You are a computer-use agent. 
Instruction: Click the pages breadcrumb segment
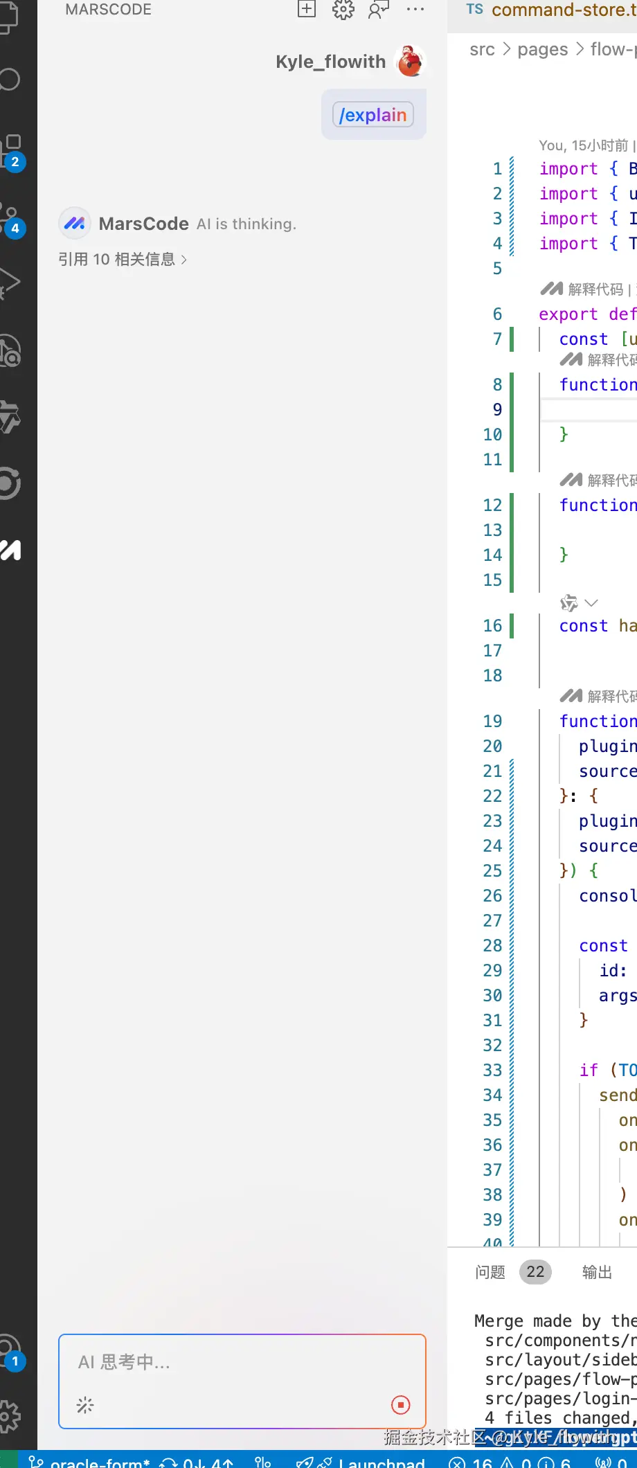(x=542, y=50)
